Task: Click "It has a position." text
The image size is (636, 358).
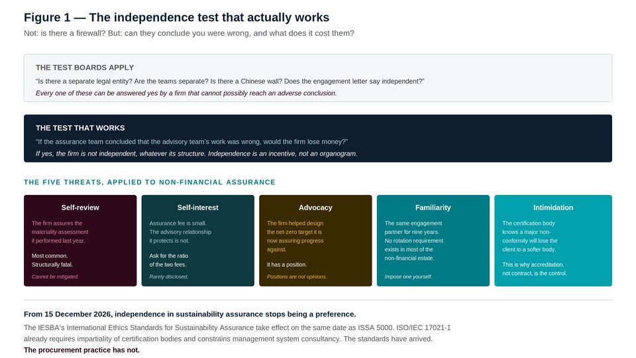Action: (x=287, y=265)
